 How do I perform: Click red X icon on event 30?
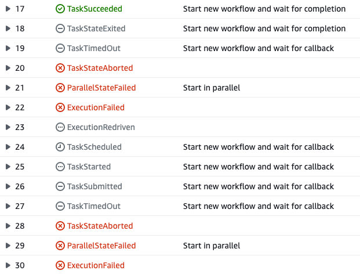coord(60,265)
